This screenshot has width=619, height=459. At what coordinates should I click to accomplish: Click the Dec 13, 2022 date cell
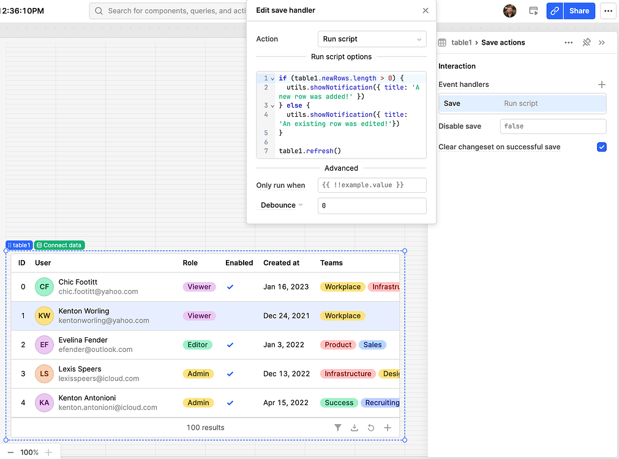[287, 374]
